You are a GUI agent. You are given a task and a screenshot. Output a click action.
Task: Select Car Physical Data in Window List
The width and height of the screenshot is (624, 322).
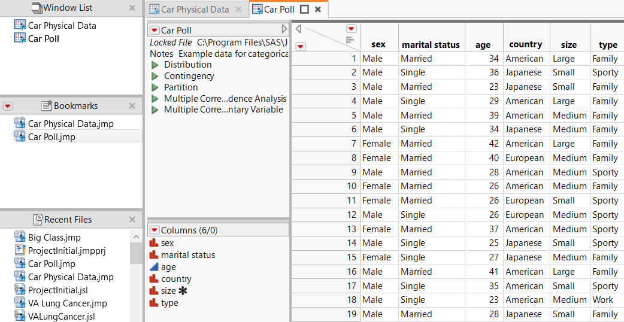tap(62, 26)
